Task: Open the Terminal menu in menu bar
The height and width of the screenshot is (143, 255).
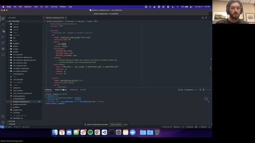Action: click(54, 7)
